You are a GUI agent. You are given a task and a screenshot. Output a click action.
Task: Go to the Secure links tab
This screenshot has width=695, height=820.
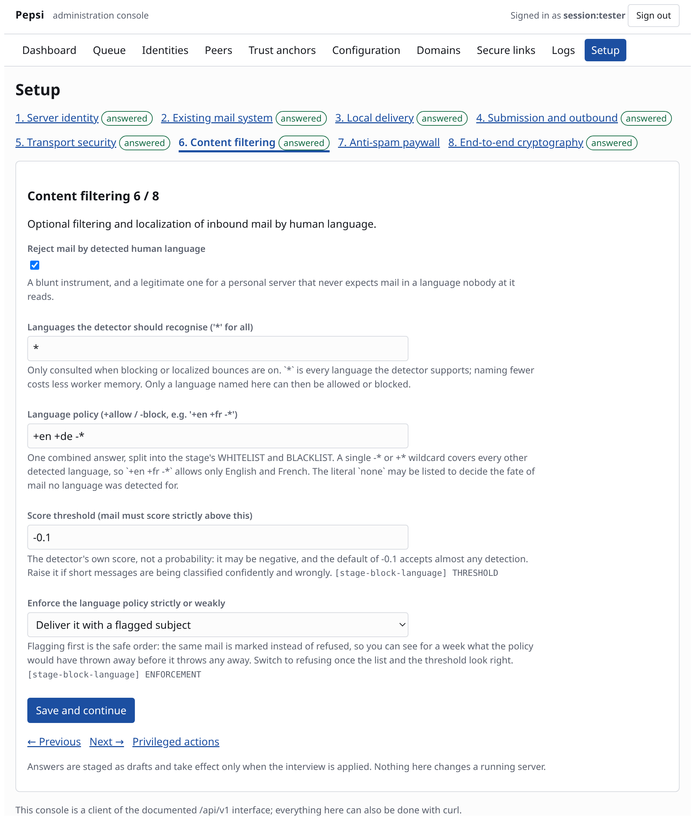coord(506,50)
